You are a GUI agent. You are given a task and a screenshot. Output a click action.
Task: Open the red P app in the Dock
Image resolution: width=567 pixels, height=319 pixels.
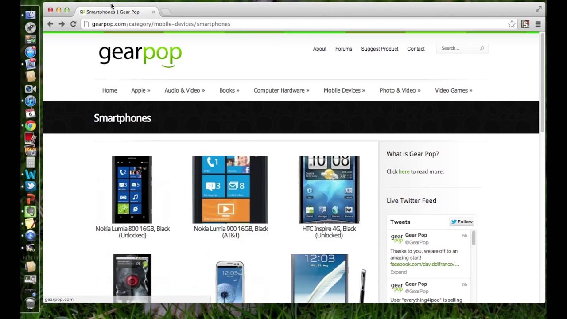[30, 199]
